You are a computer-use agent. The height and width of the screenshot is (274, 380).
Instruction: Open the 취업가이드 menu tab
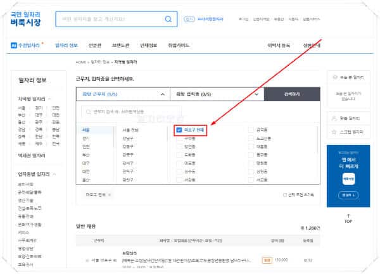179,46
